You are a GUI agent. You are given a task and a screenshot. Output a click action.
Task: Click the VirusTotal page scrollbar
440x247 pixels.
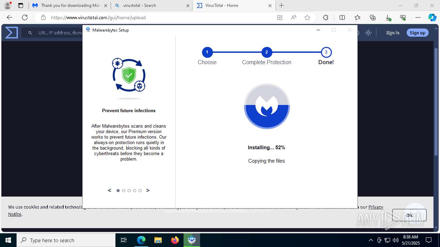click(x=436, y=101)
